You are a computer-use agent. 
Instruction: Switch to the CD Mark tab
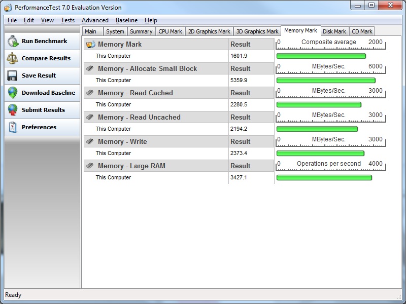pos(362,31)
